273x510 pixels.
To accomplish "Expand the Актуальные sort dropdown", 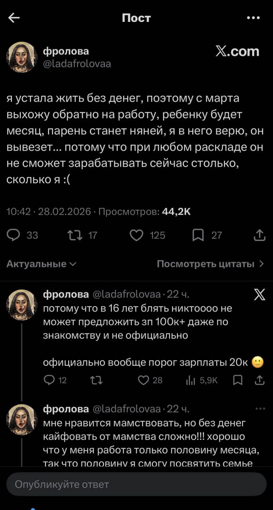I will coord(41,264).
